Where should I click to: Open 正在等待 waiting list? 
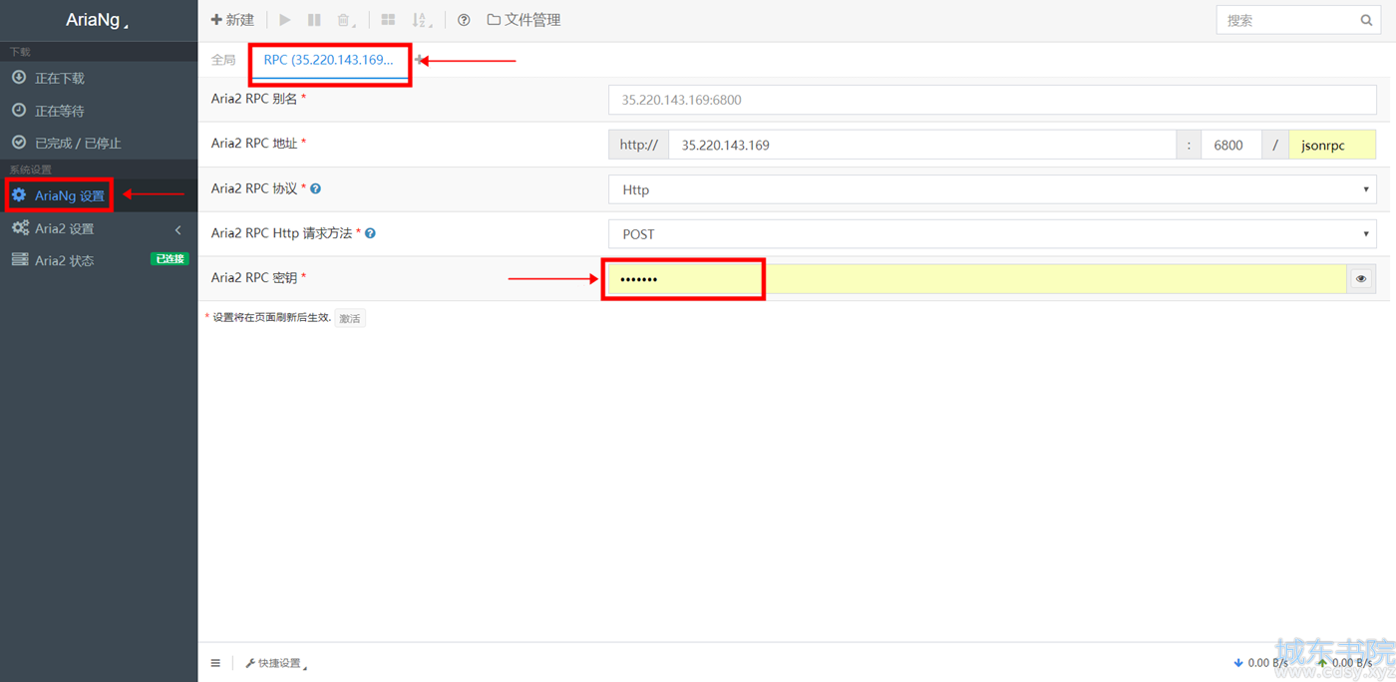coord(99,111)
